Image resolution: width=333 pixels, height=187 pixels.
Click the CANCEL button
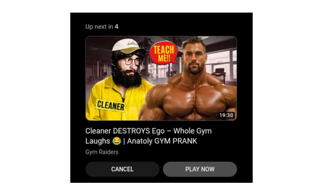122,169
